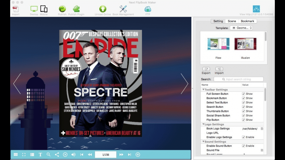Viewport: 285px width, 160px height.
Task: Select the Illusion template thumbnail
Action: 245,44
